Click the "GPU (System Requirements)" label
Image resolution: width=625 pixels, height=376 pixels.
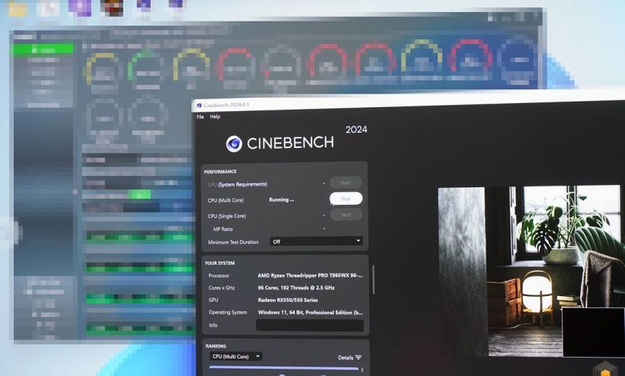[x=237, y=184]
